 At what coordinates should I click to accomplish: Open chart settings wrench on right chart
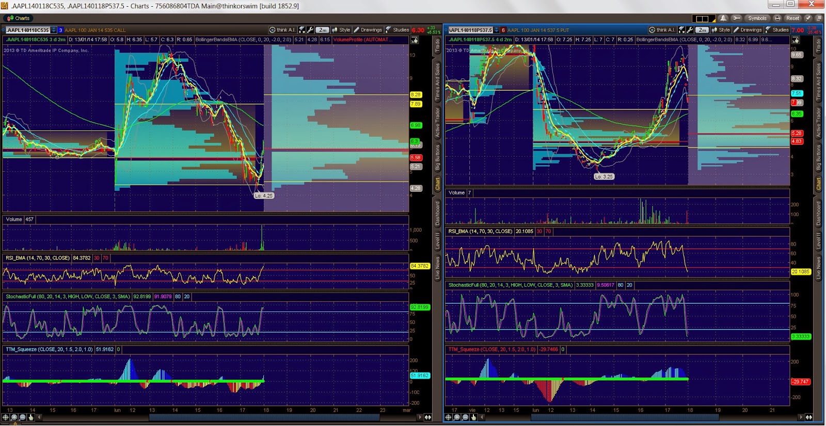(x=690, y=30)
